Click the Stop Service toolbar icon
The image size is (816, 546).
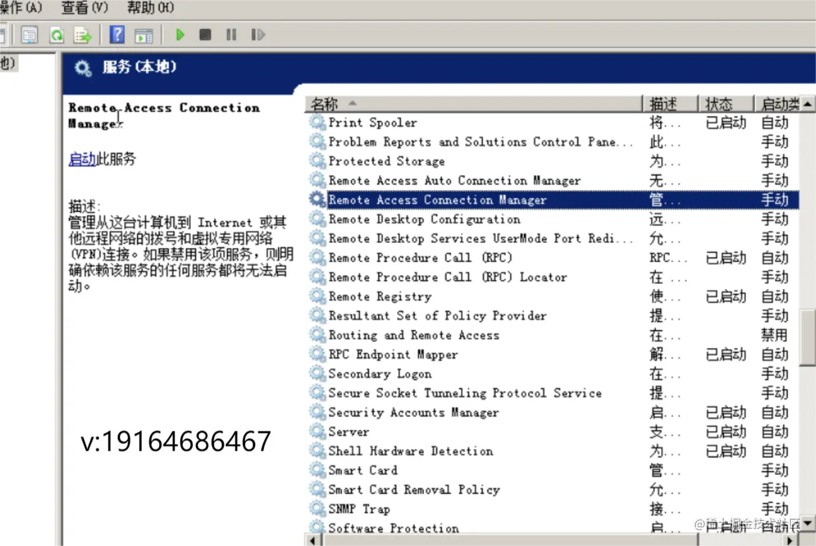tap(205, 34)
